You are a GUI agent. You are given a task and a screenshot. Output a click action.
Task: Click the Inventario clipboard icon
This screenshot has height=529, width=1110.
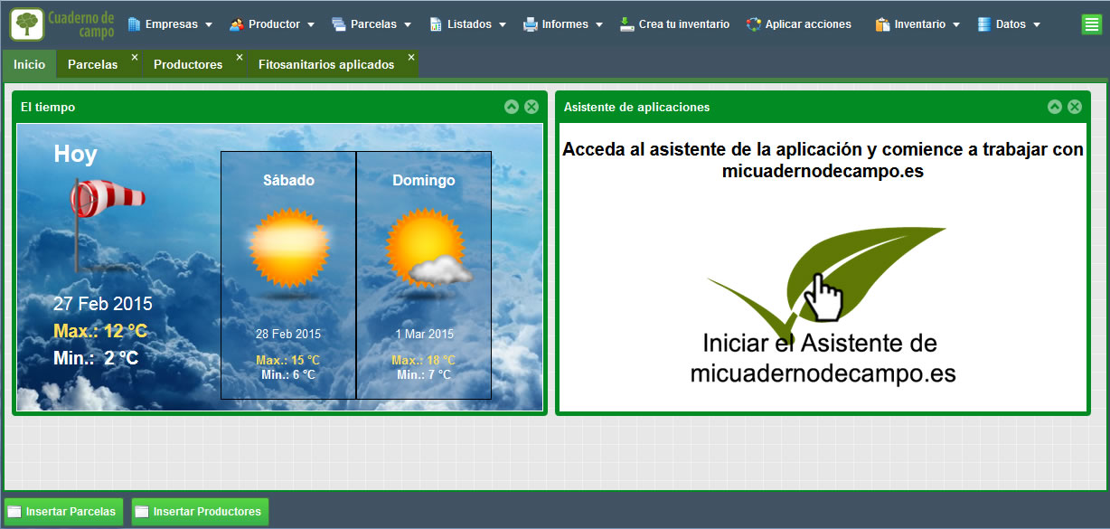click(882, 24)
